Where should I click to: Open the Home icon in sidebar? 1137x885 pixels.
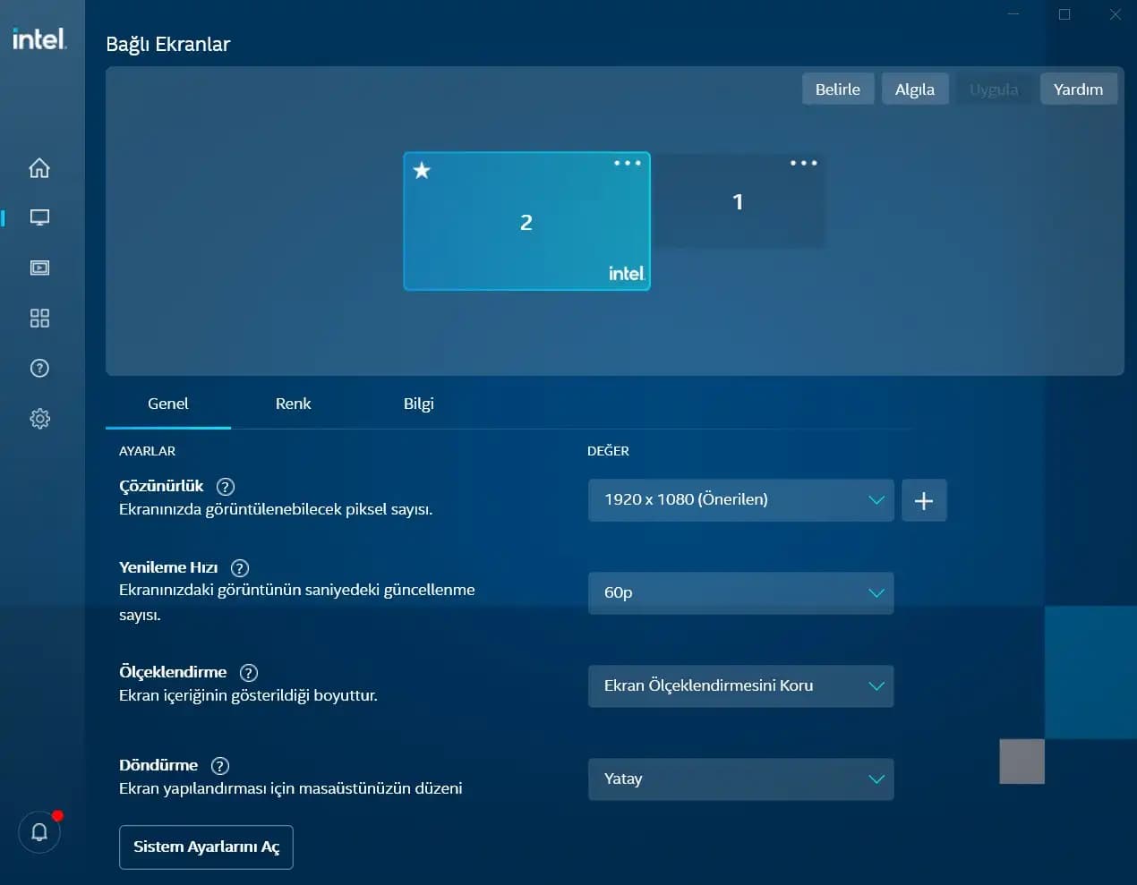(39, 168)
